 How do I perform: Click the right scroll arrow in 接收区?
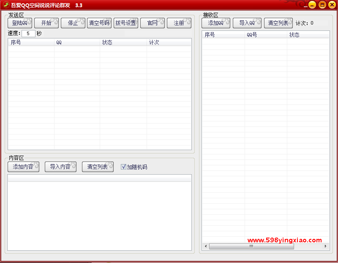325,246
